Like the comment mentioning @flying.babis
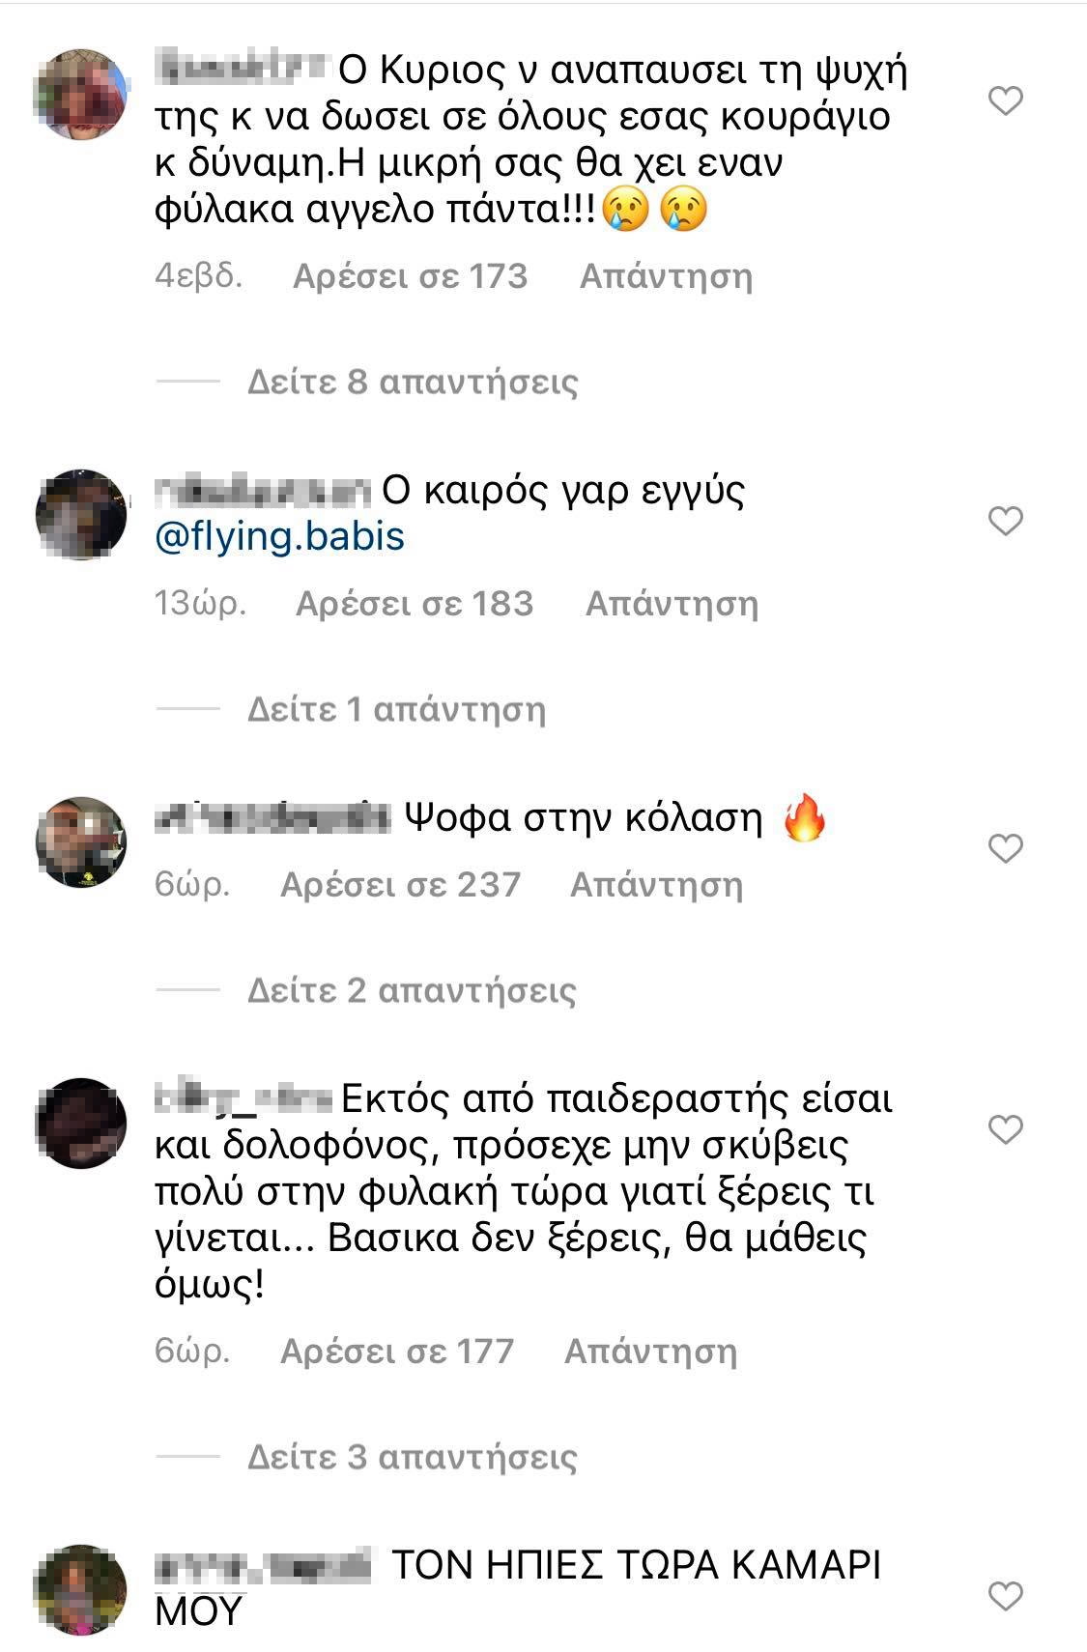The image size is (1087, 1652). tap(1006, 522)
